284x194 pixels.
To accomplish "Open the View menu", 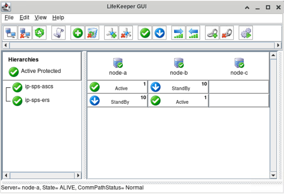I will (x=41, y=17).
